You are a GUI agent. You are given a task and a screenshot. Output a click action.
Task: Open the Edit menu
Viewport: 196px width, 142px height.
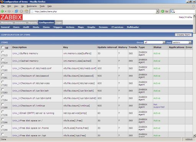pos(9,6)
